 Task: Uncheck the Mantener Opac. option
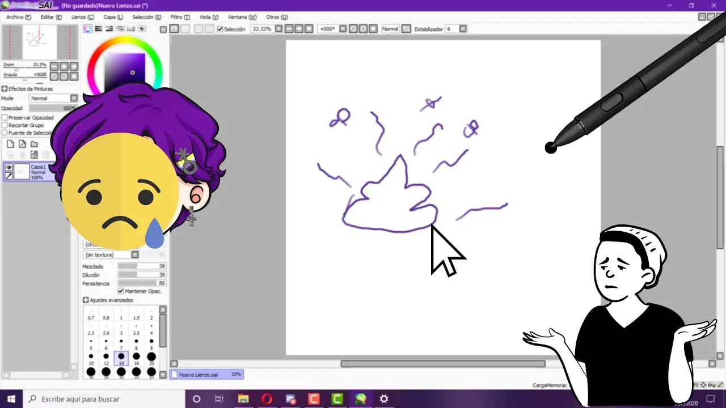(121, 291)
